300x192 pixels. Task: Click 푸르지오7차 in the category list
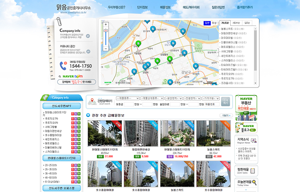[51, 118]
